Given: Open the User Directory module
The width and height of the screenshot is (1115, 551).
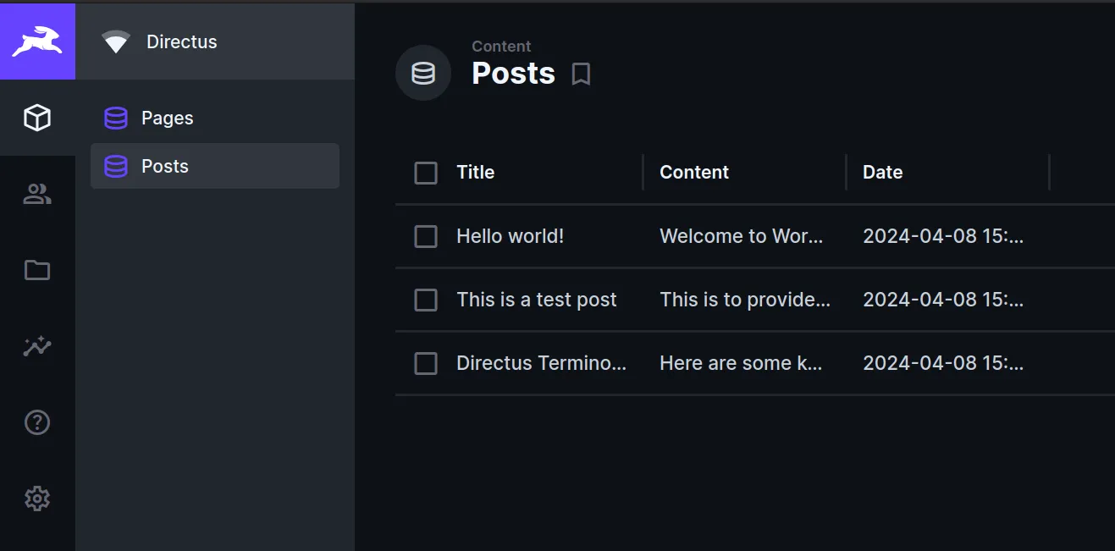Looking at the screenshot, I should tap(37, 194).
